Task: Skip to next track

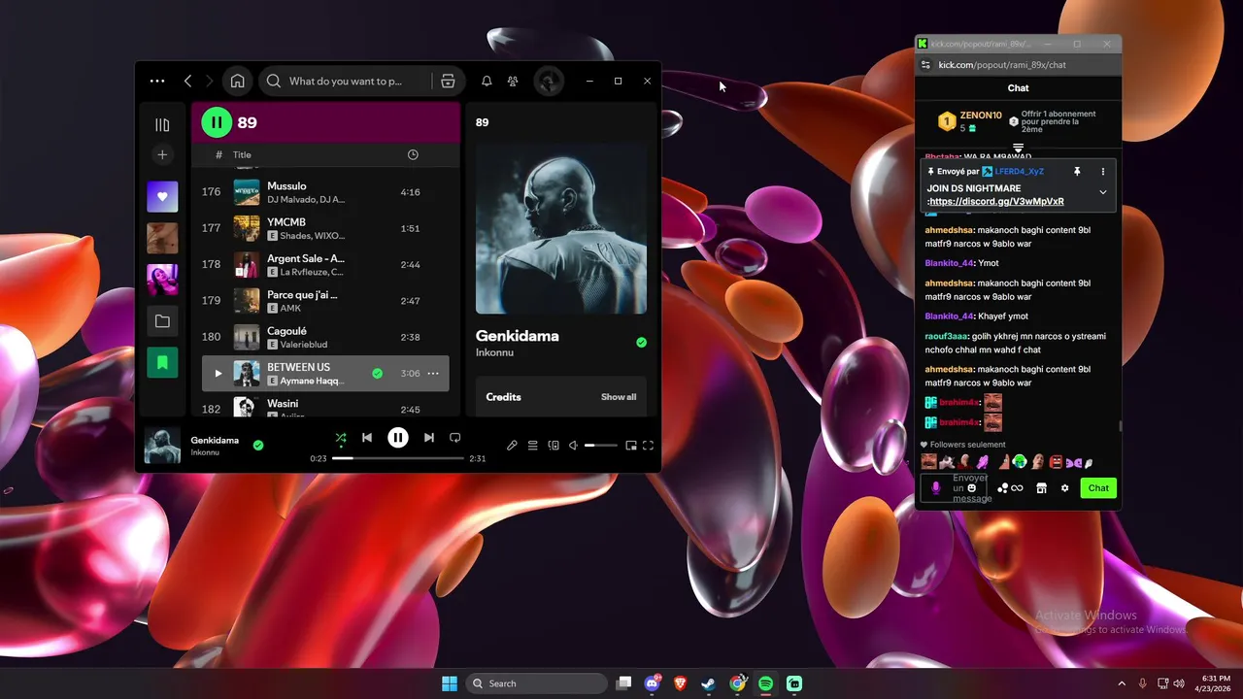Action: click(x=429, y=438)
